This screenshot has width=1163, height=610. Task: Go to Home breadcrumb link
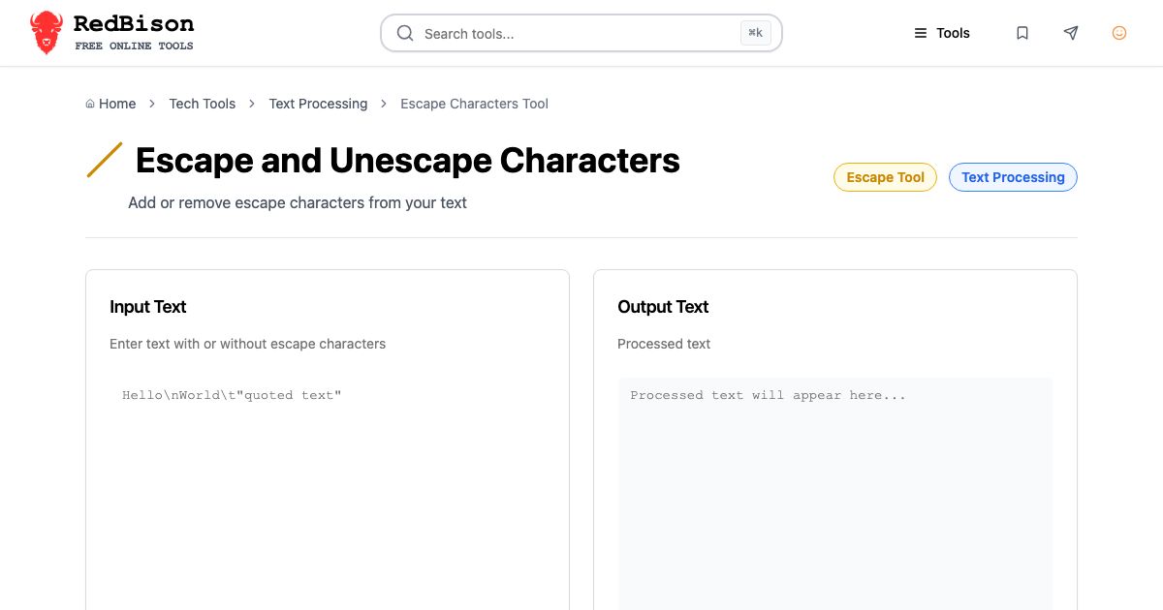117,104
